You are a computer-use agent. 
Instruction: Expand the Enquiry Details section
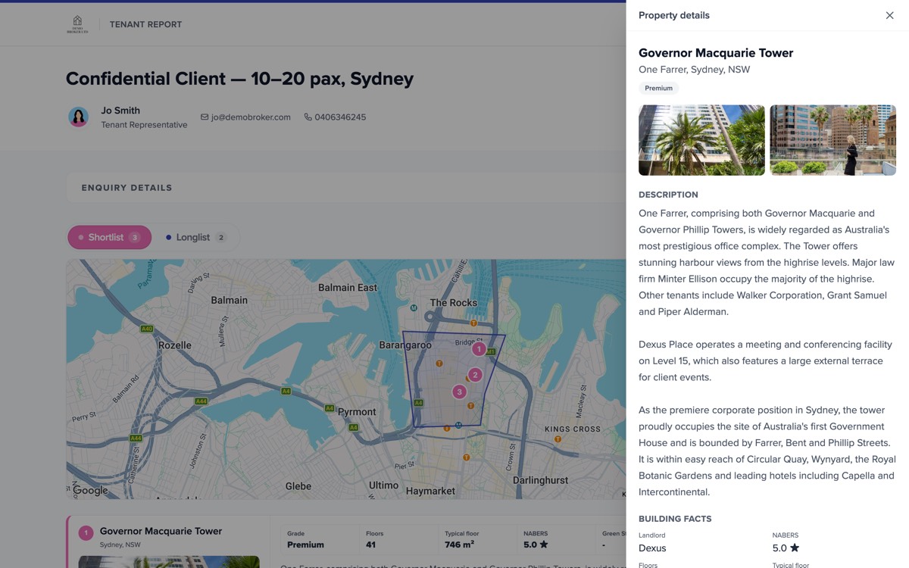(346, 187)
